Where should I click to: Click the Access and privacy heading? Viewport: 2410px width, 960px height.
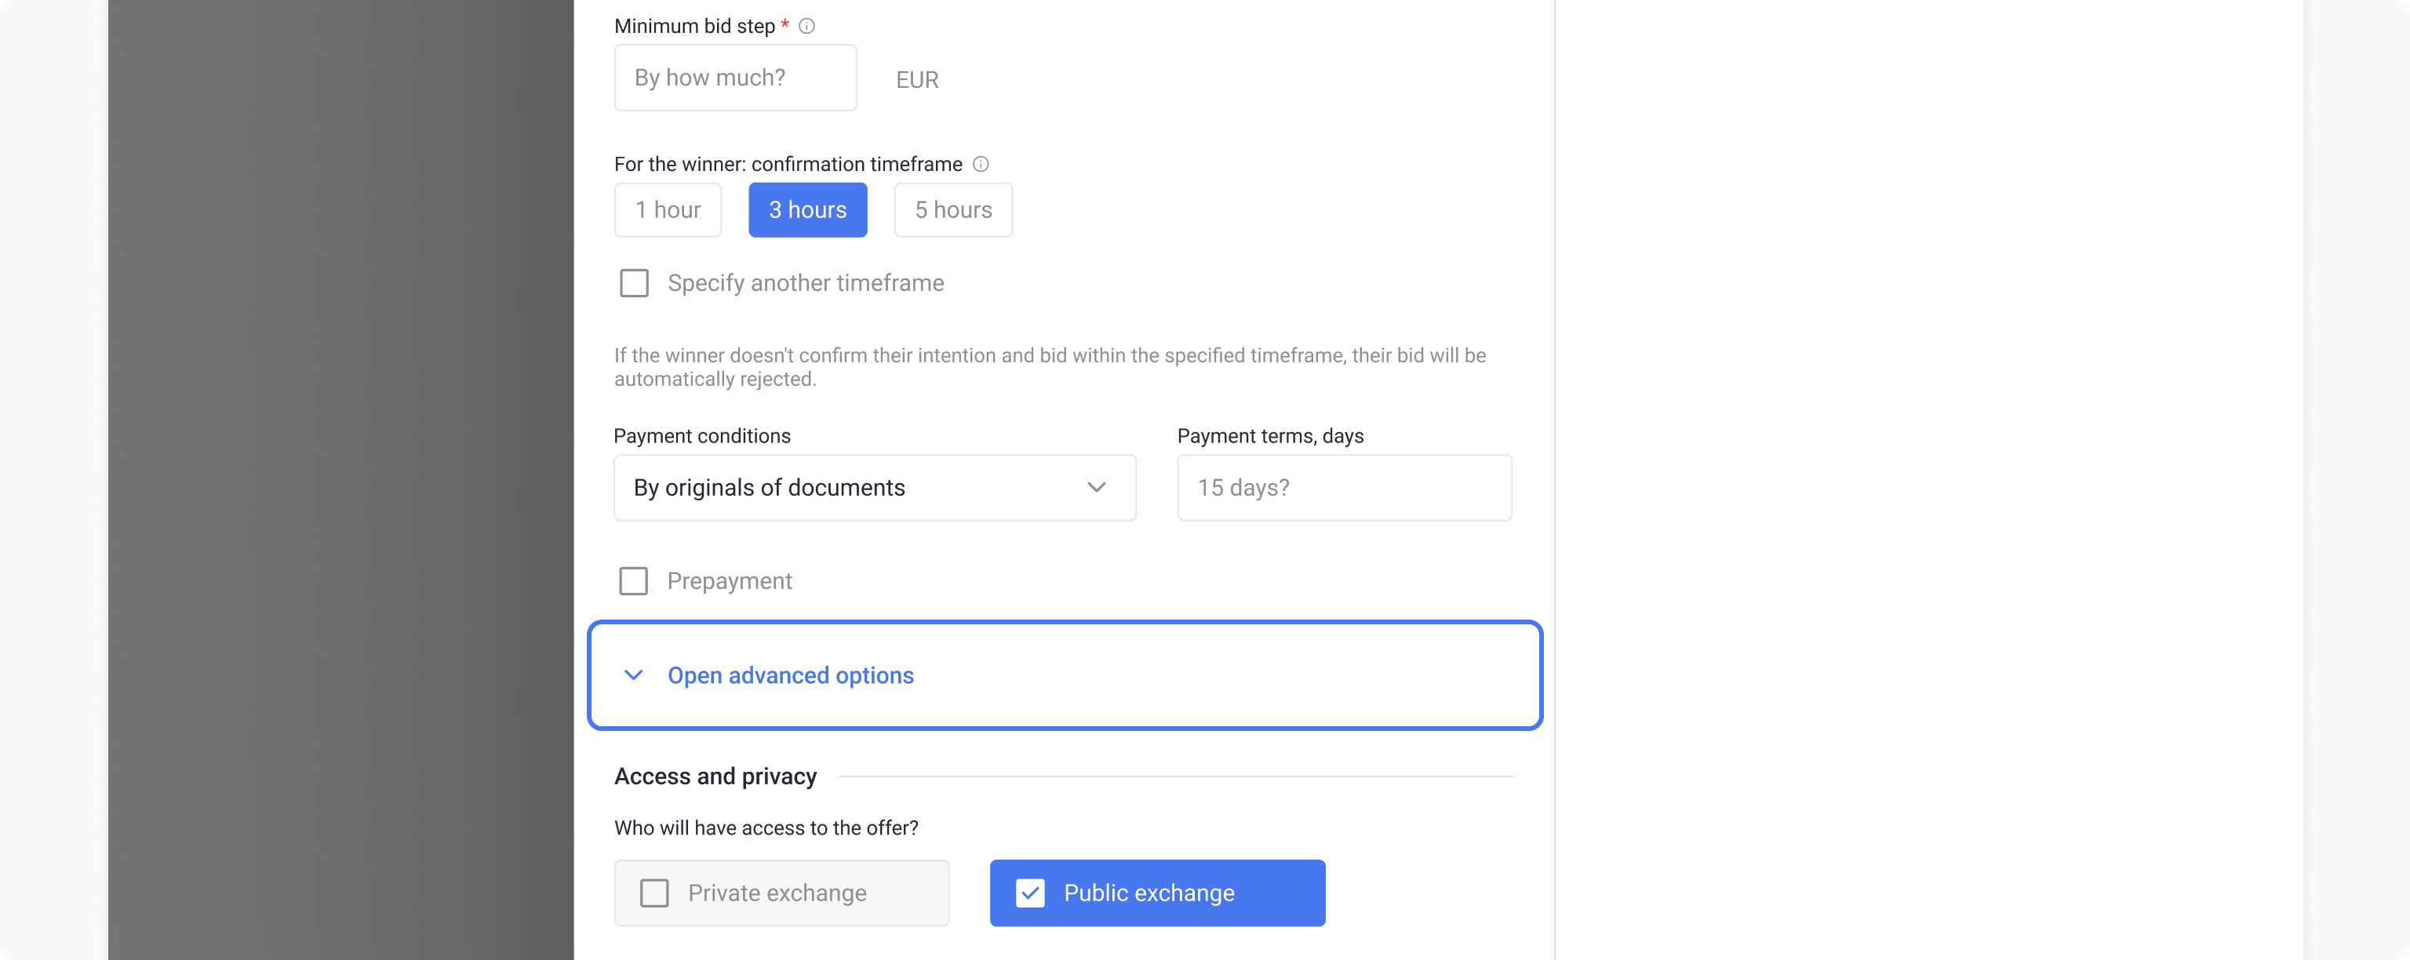(715, 776)
